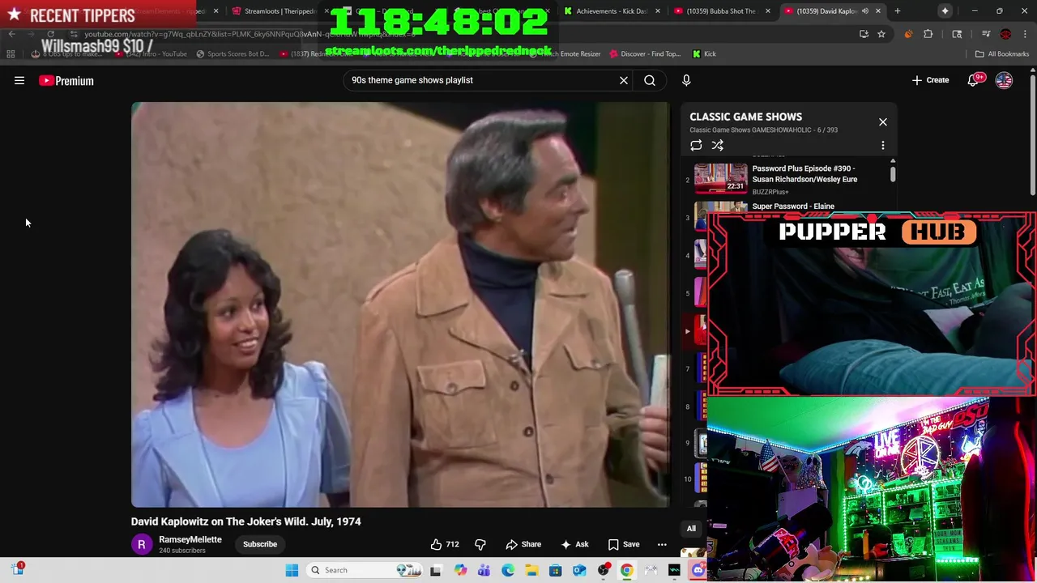1037x583 pixels.
Task: Open more actions ellipsis below video
Action: tap(662, 544)
